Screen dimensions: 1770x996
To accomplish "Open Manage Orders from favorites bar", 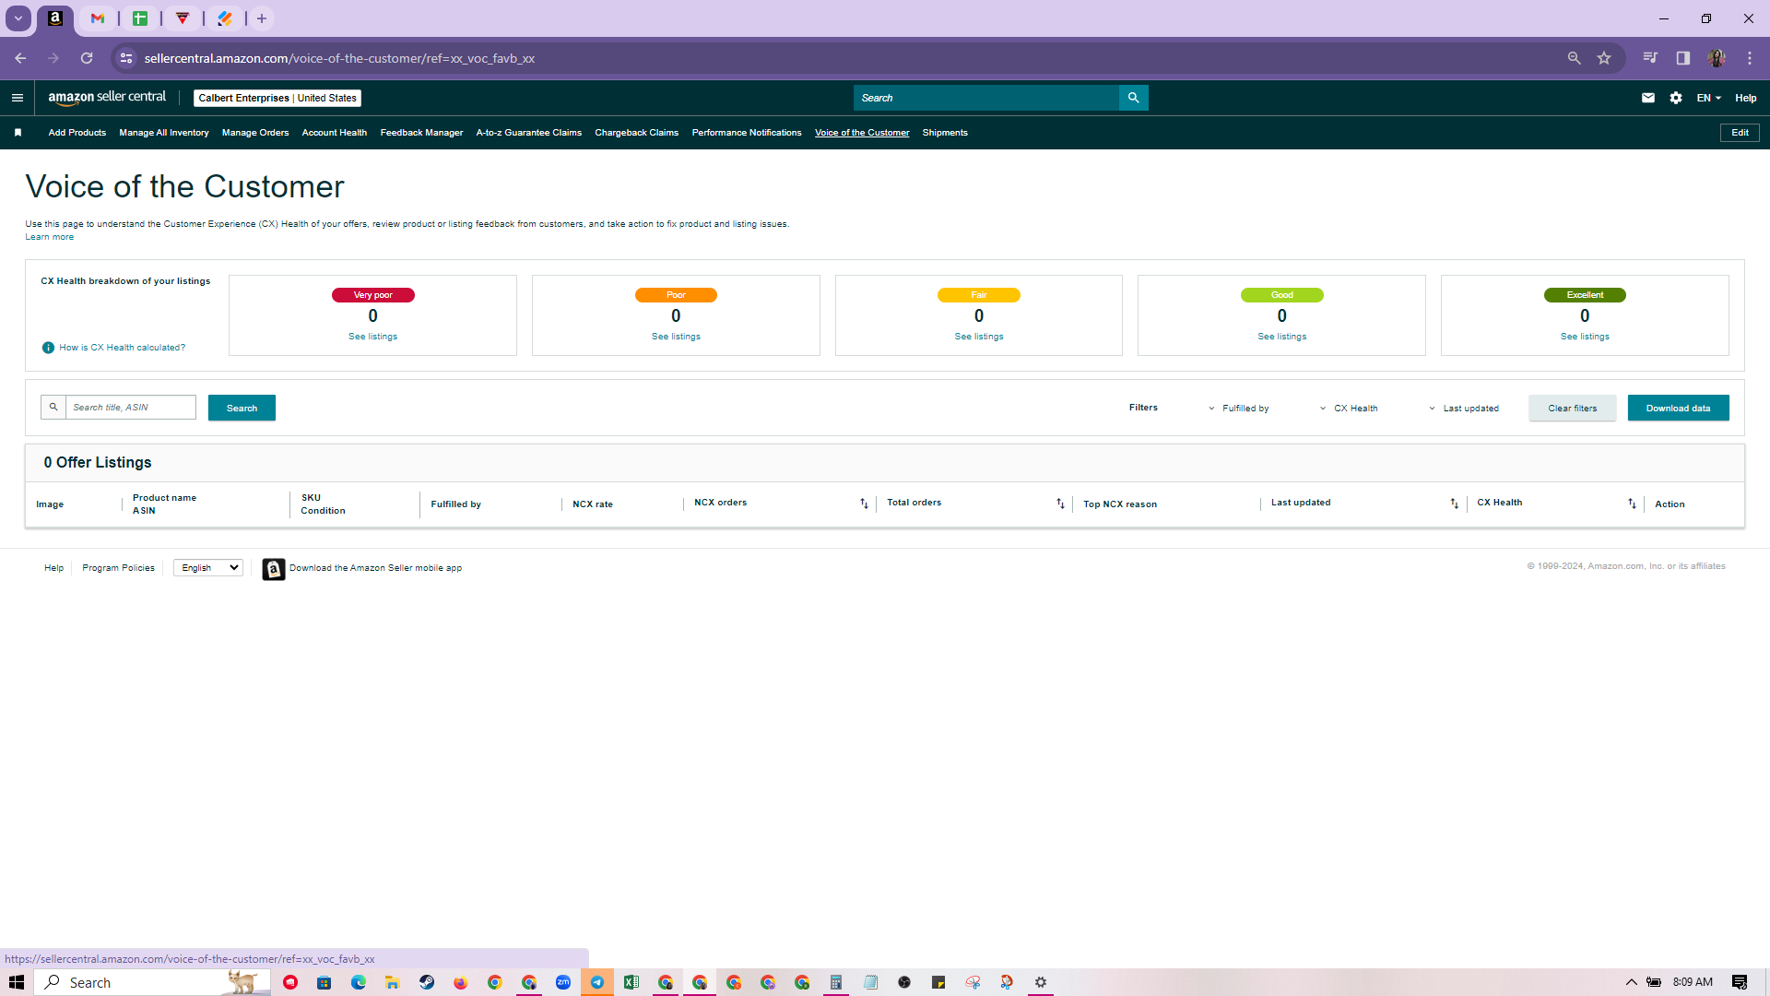I will (x=255, y=133).
